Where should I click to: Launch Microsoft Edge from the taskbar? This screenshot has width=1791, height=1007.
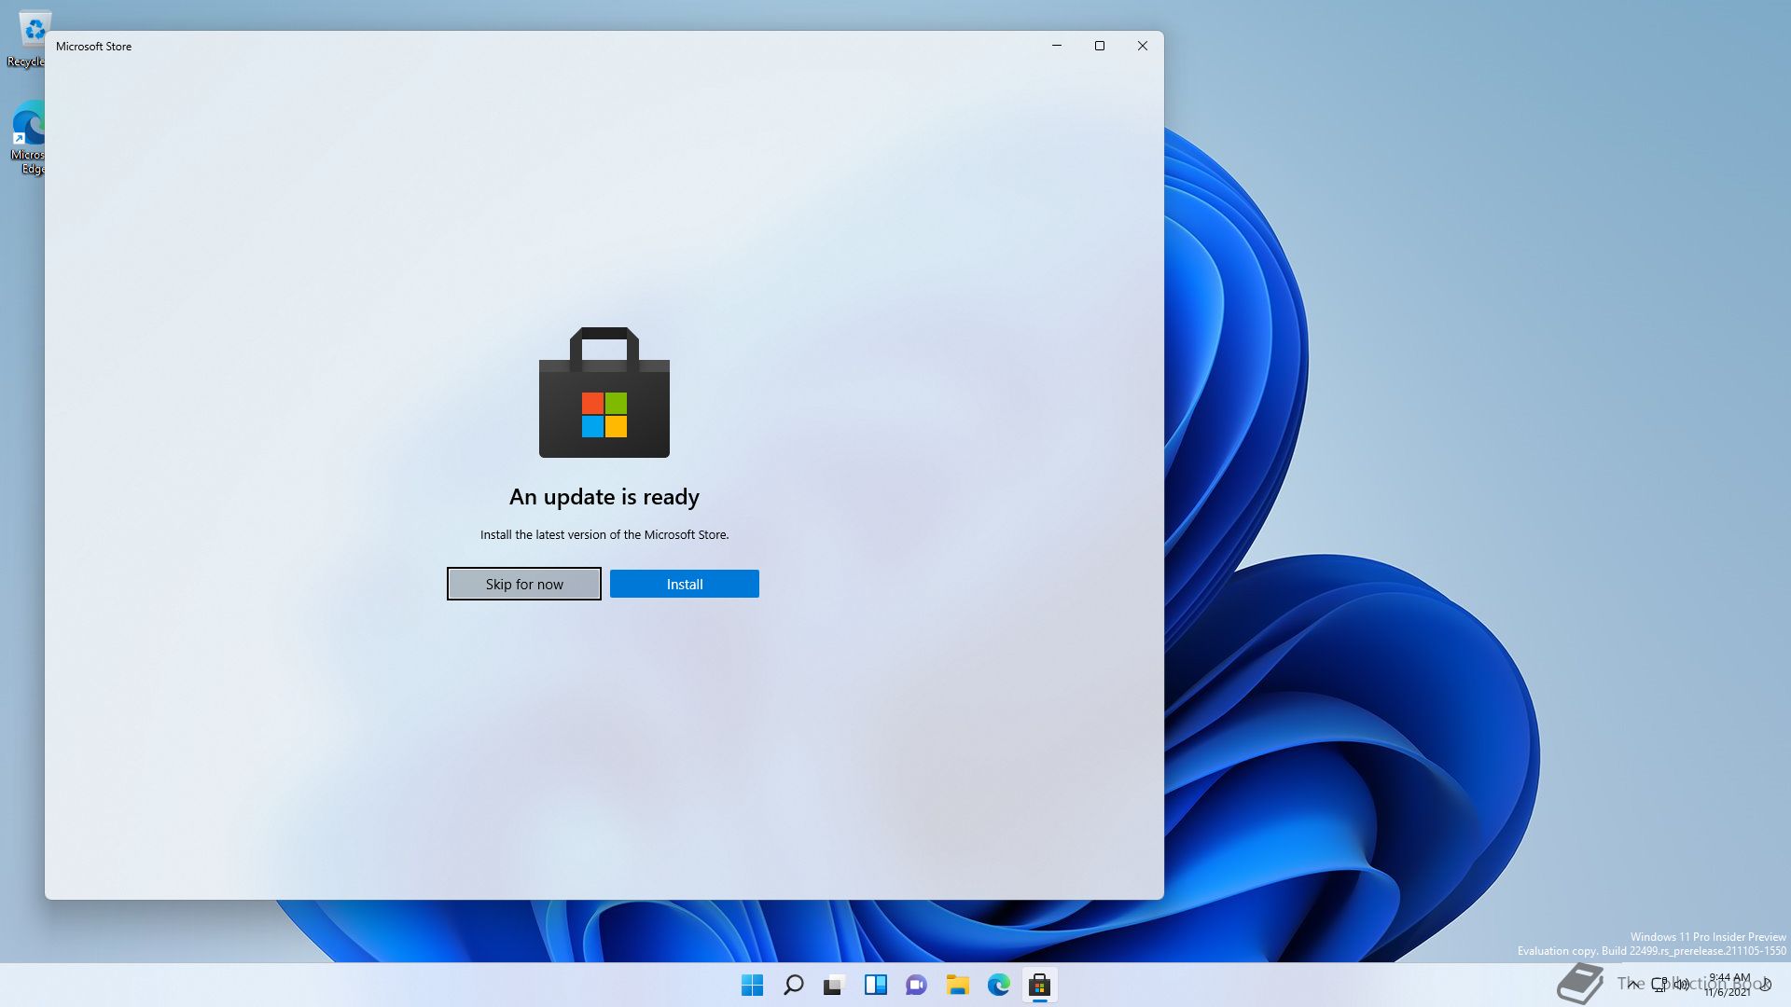(x=998, y=985)
